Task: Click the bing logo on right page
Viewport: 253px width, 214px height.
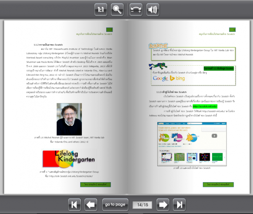Action: (x=177, y=78)
